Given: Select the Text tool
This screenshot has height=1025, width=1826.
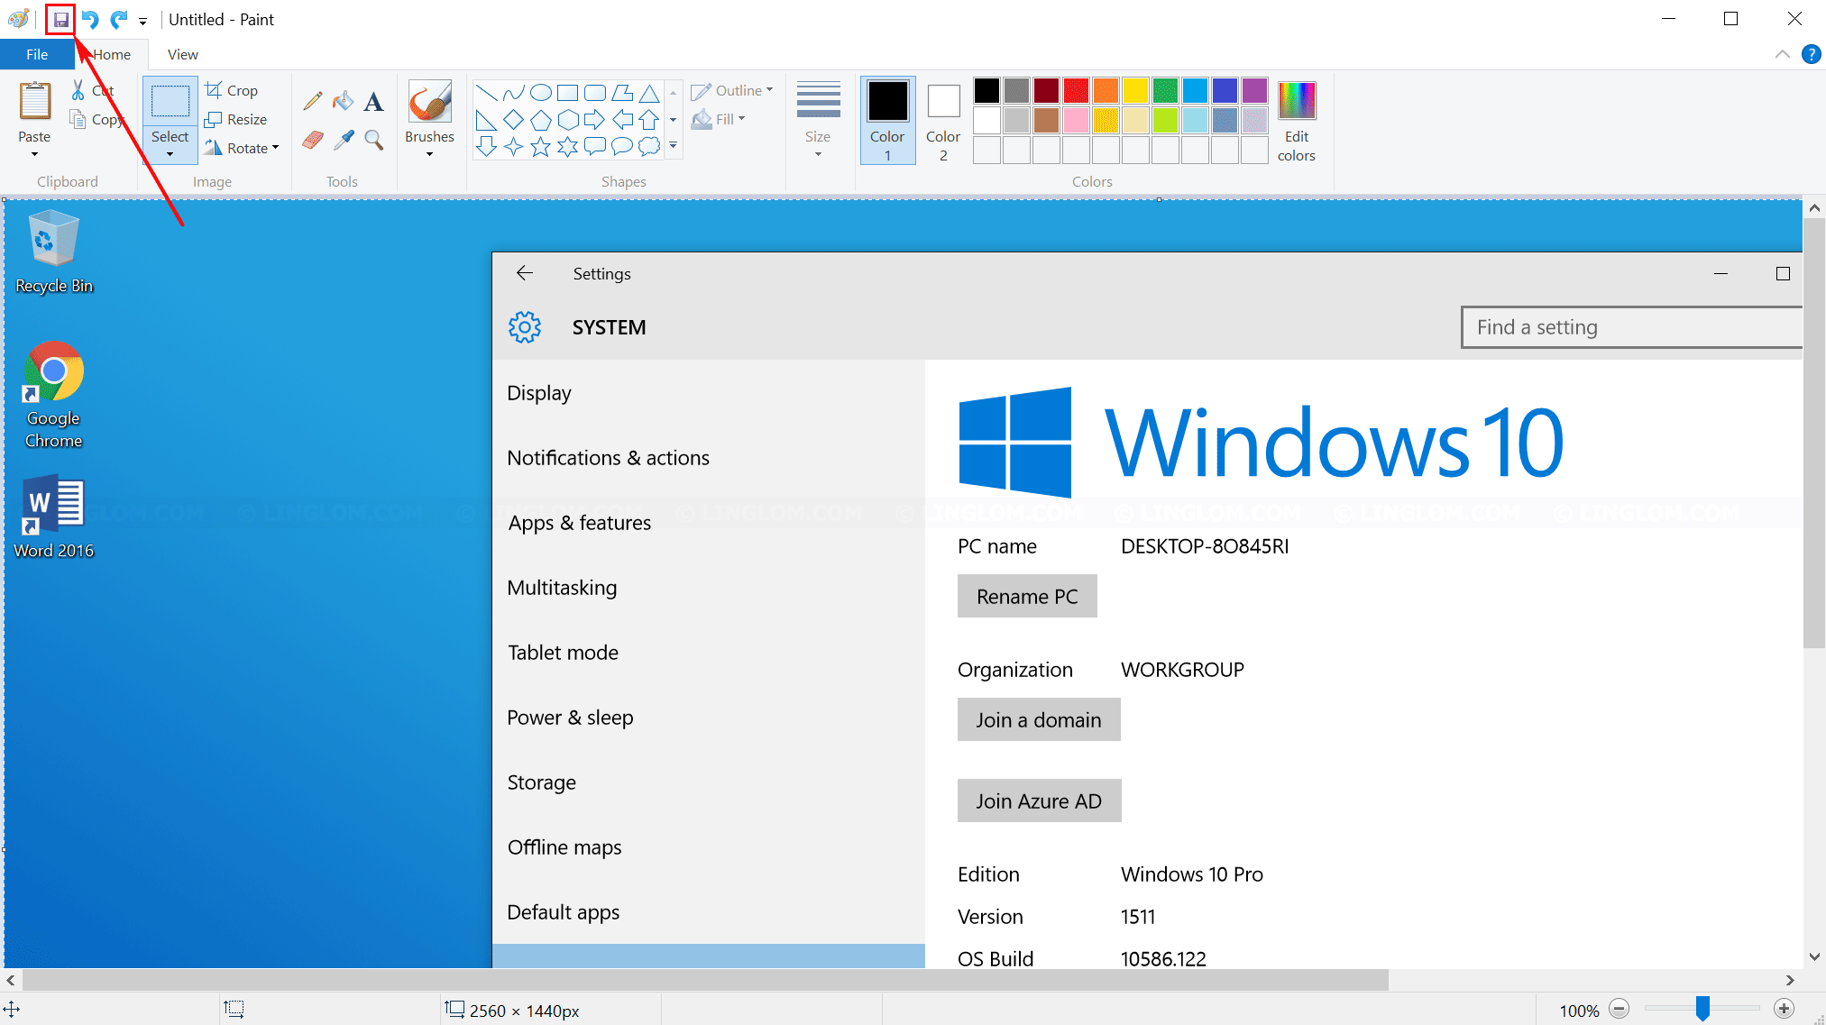Looking at the screenshot, I should 373,100.
